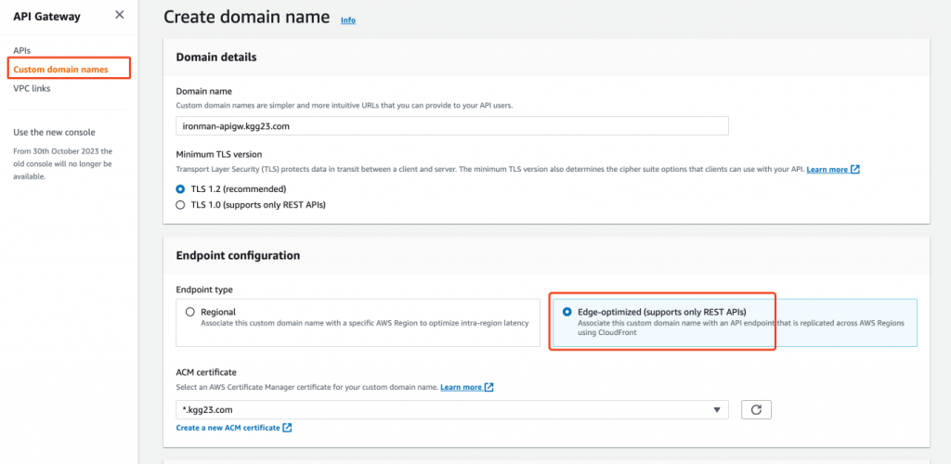Click the external-link icon after the ACM Learn more link
The image size is (951, 464).
(x=489, y=387)
